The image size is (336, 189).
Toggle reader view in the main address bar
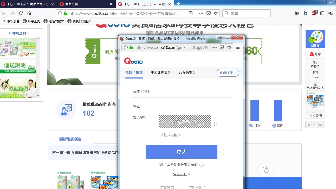click(191, 13)
